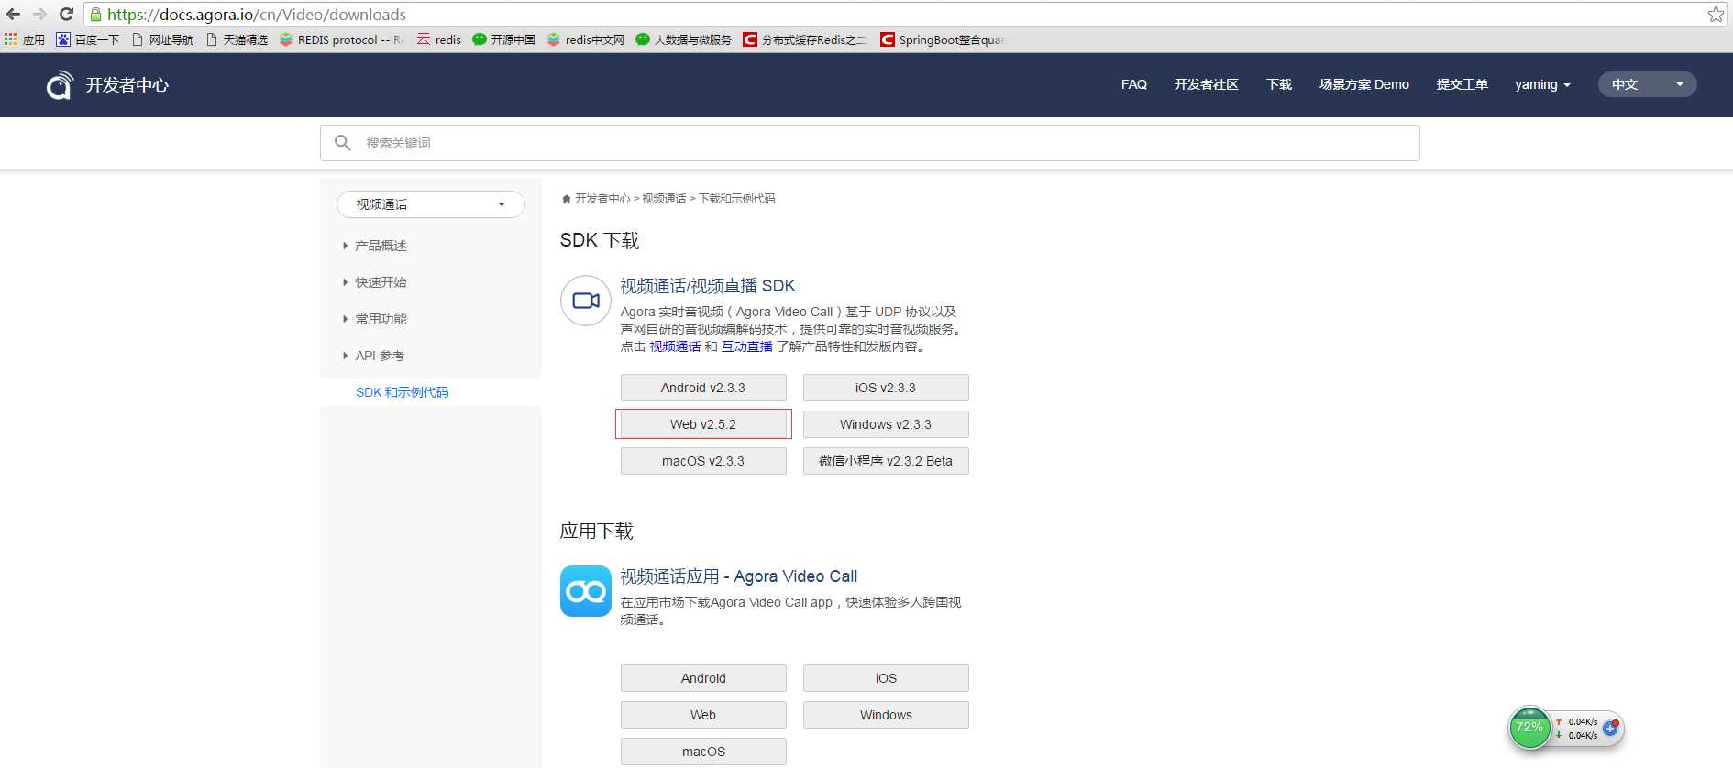Click 视频通话应用 - Agora Video Call title

739,576
